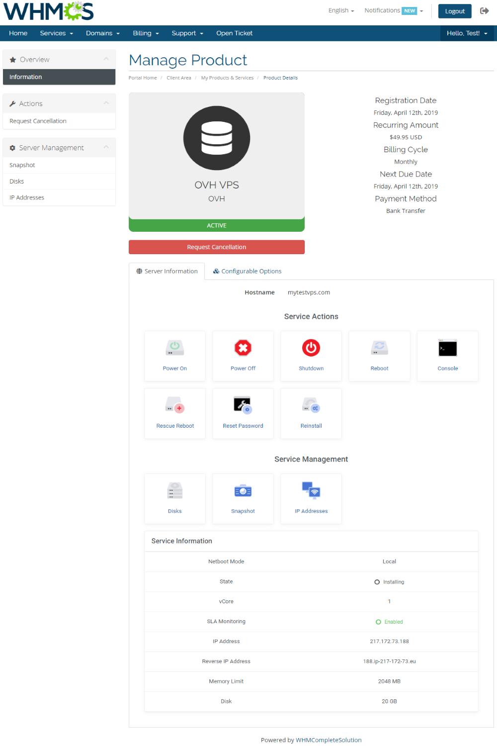This screenshot has width=497, height=746.
Task: Click the gear icon beside Server Management
Action: coord(12,148)
